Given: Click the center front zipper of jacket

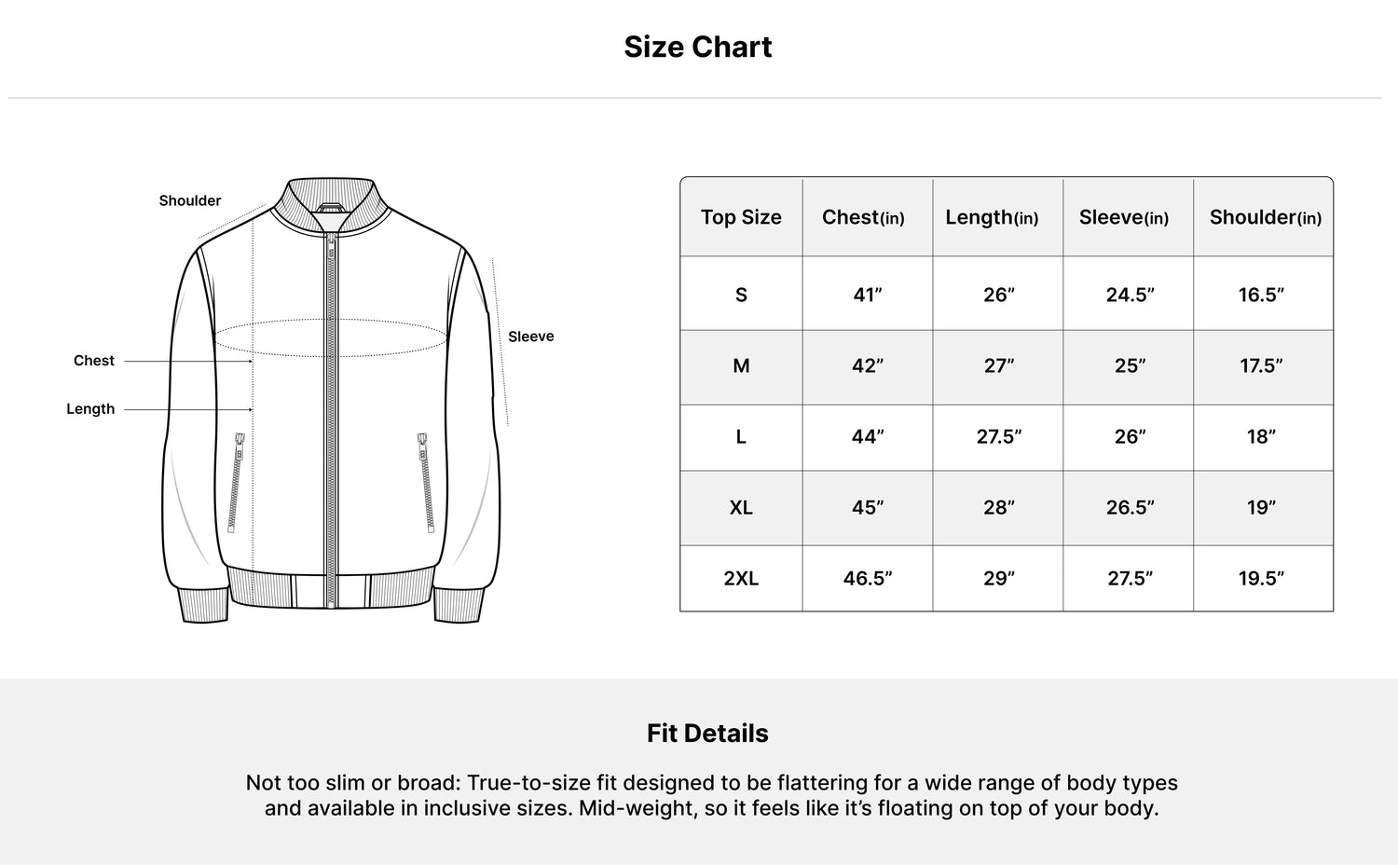Looking at the screenshot, I should click(331, 419).
